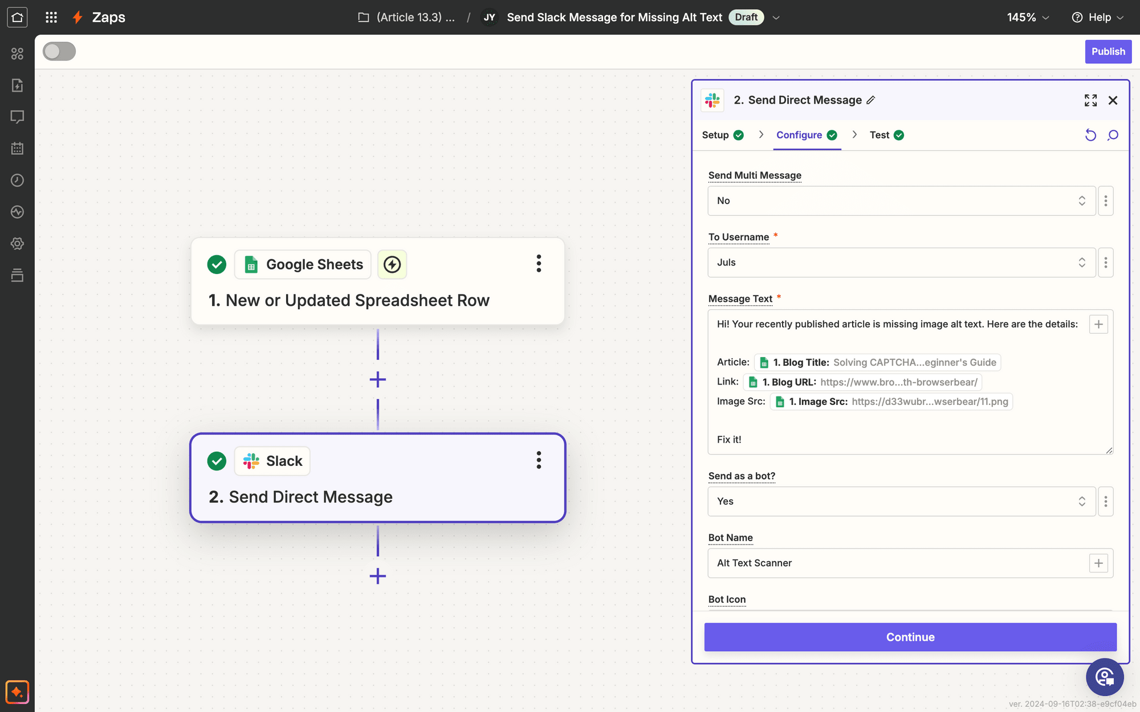Viewport: 1140px width, 712px height.
Task: Click the chat/comment icon in Configure panel
Action: pyautogui.click(x=1113, y=134)
